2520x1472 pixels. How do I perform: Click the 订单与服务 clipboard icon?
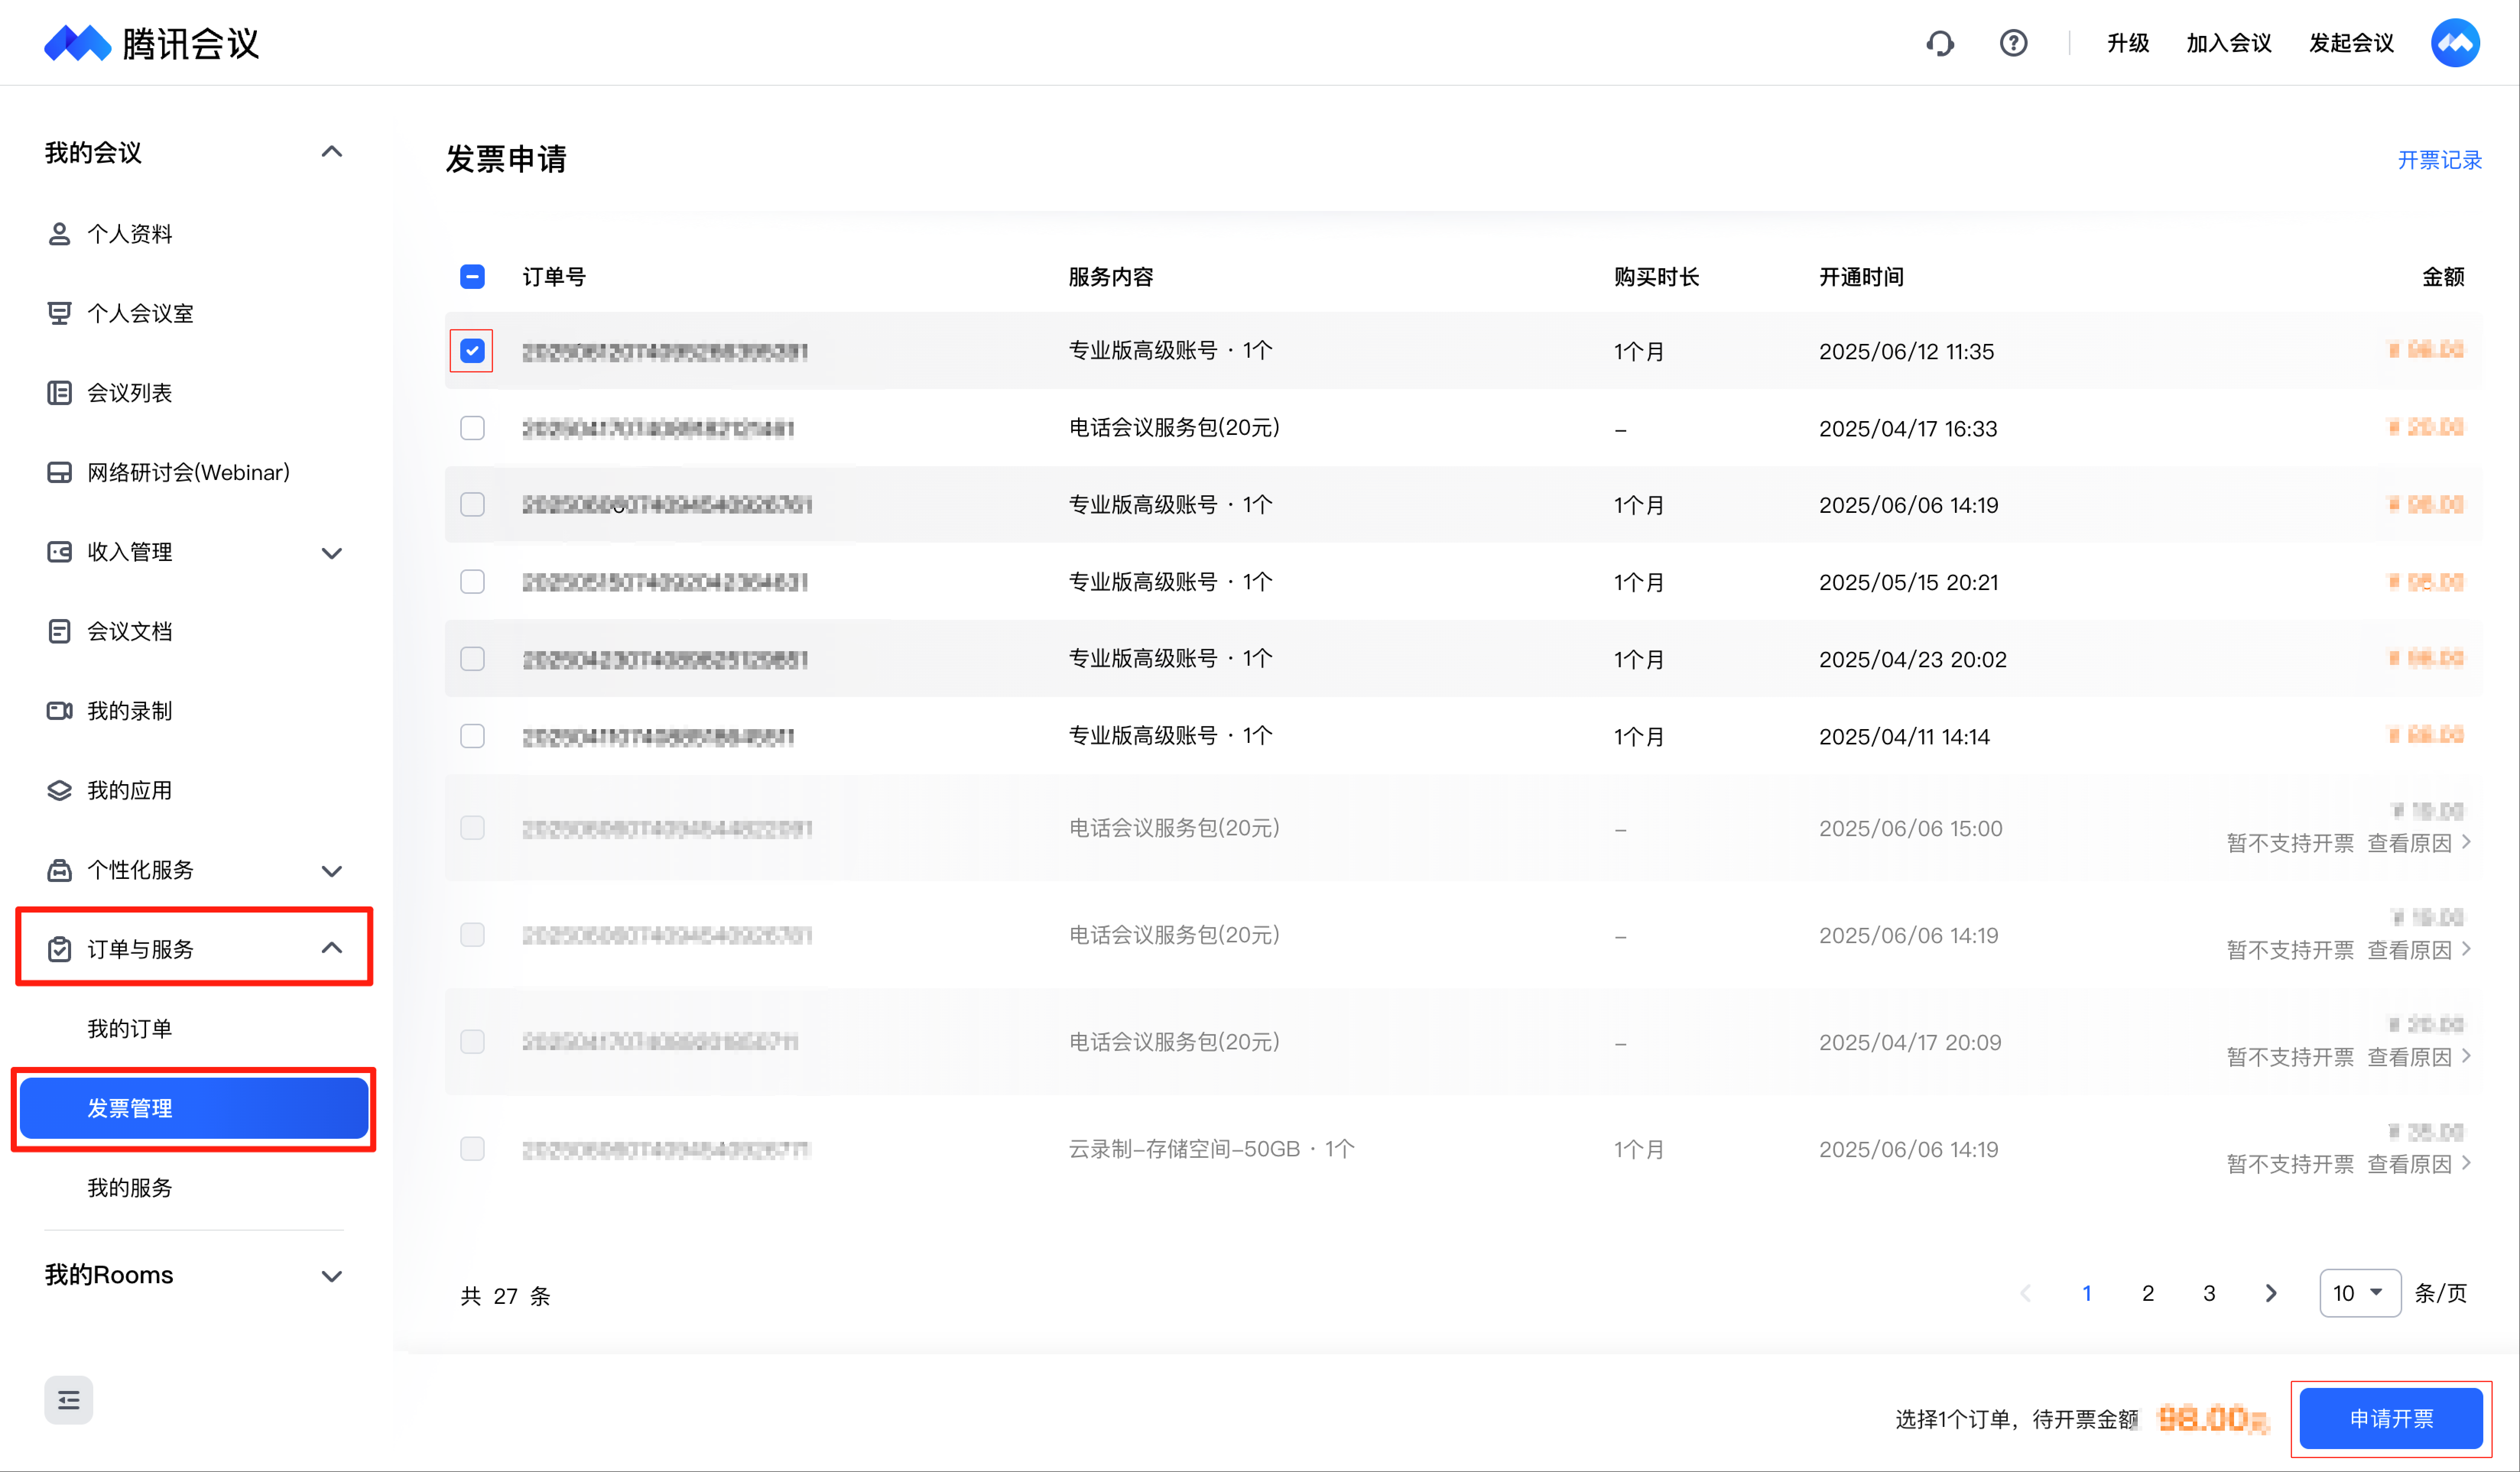point(59,948)
